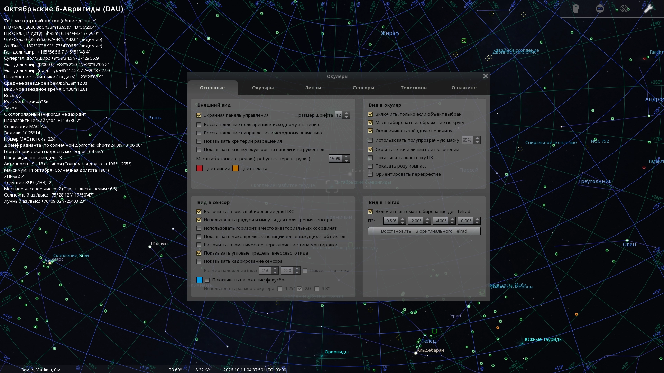
Task: Click the Поллукс star on the map
Action: pyautogui.click(x=150, y=247)
